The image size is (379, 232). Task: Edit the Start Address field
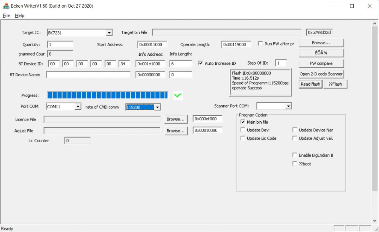coord(152,45)
